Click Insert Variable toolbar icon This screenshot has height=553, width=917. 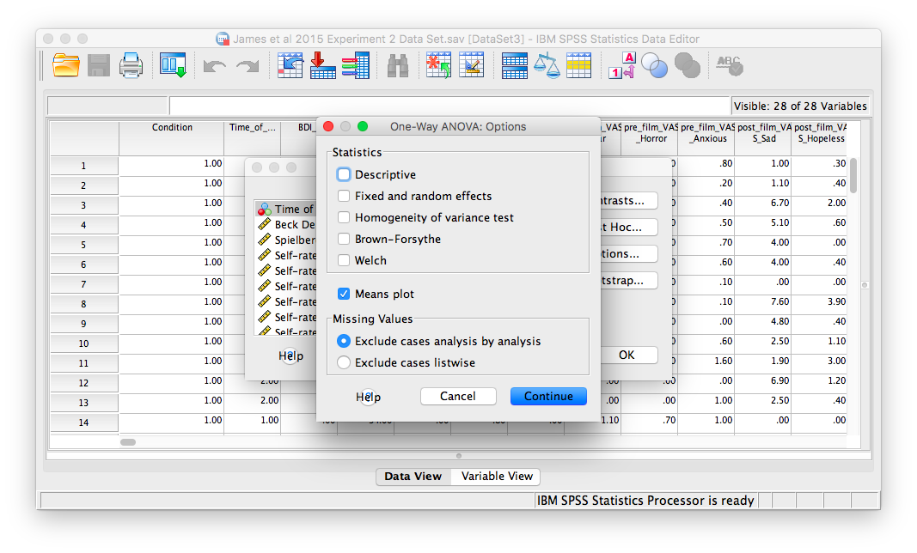point(471,65)
